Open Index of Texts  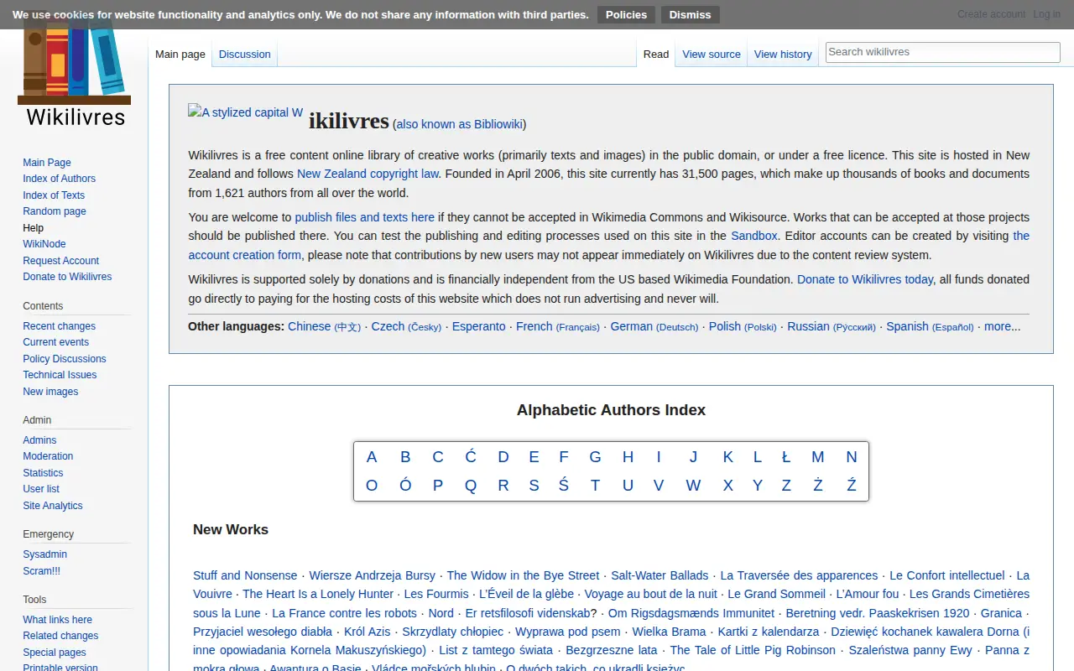click(54, 195)
